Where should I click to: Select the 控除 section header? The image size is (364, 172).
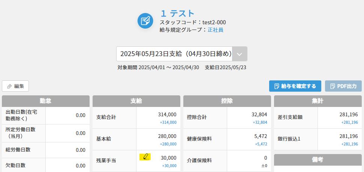(x=227, y=101)
